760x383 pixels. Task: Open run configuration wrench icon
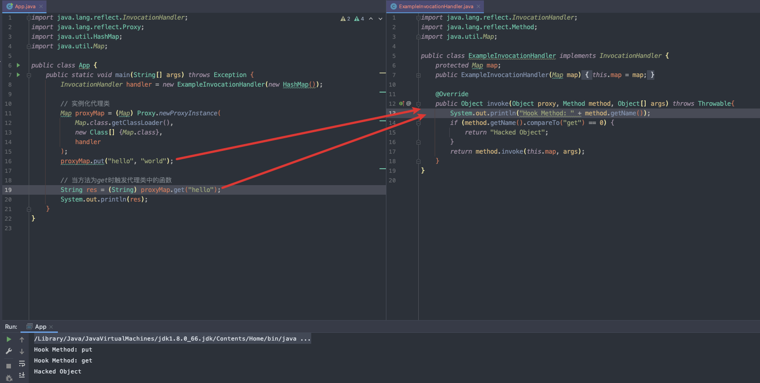(x=9, y=351)
